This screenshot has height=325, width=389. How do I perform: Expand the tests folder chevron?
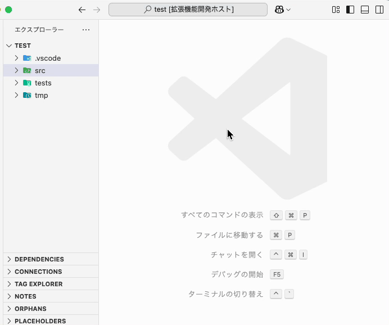tap(16, 83)
